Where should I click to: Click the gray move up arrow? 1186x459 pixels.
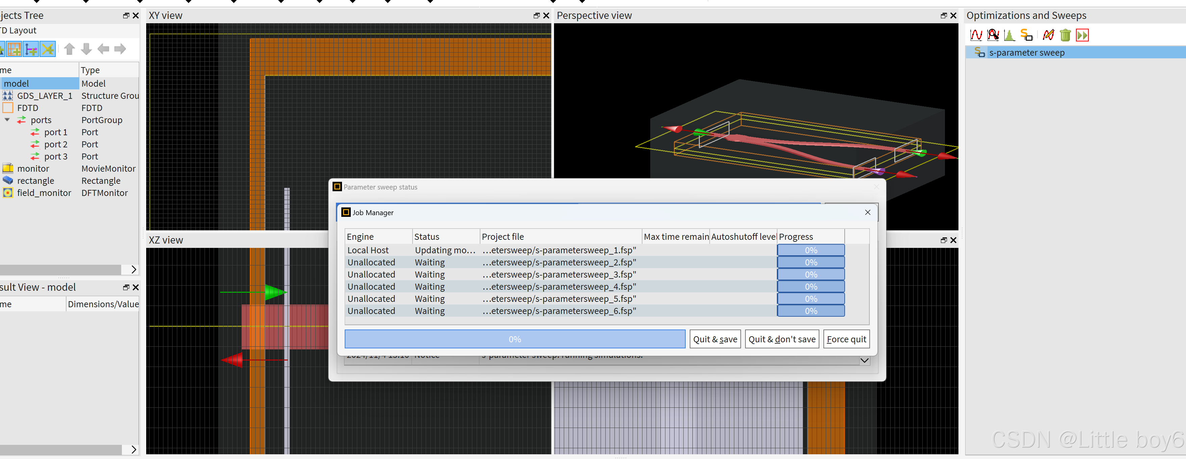pyautogui.click(x=70, y=49)
